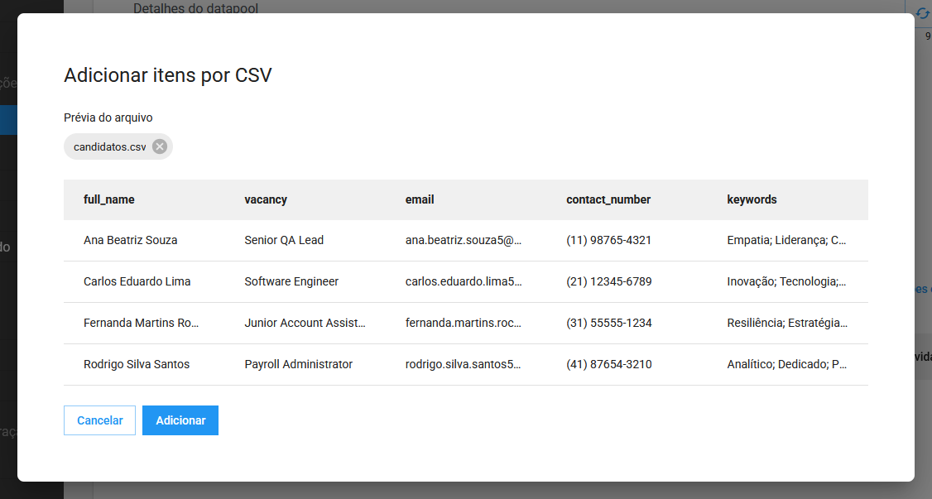Click the Junior Account Assistant vacancy cell
The height and width of the screenshot is (499, 932).
click(x=305, y=323)
